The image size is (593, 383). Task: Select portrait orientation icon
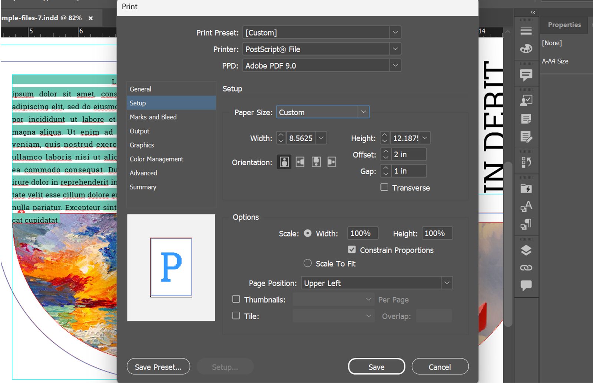pos(284,162)
